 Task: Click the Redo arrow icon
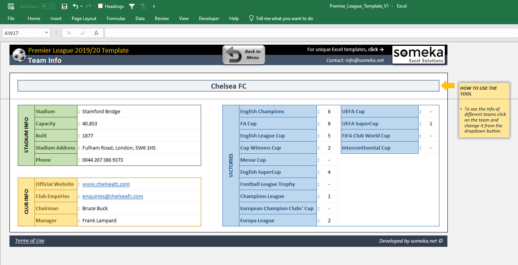pyautogui.click(x=89, y=6)
